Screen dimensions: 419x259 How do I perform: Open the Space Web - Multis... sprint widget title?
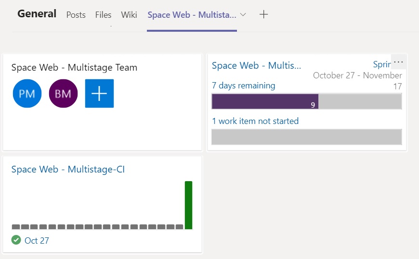point(256,65)
